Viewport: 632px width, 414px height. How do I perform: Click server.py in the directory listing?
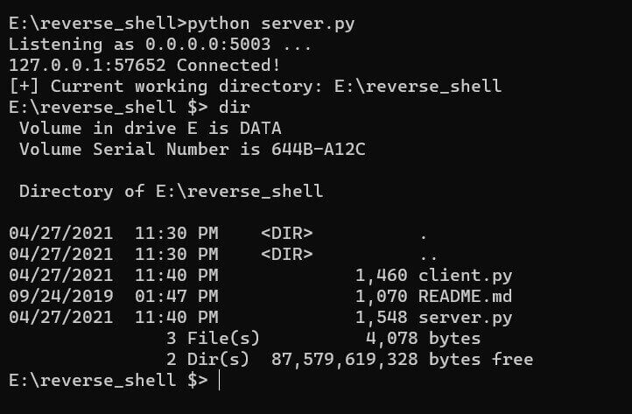(465, 317)
